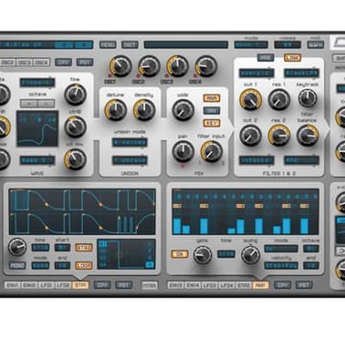
Task: Toggle the OSC2 mute LED
Action: [x=138, y=76]
